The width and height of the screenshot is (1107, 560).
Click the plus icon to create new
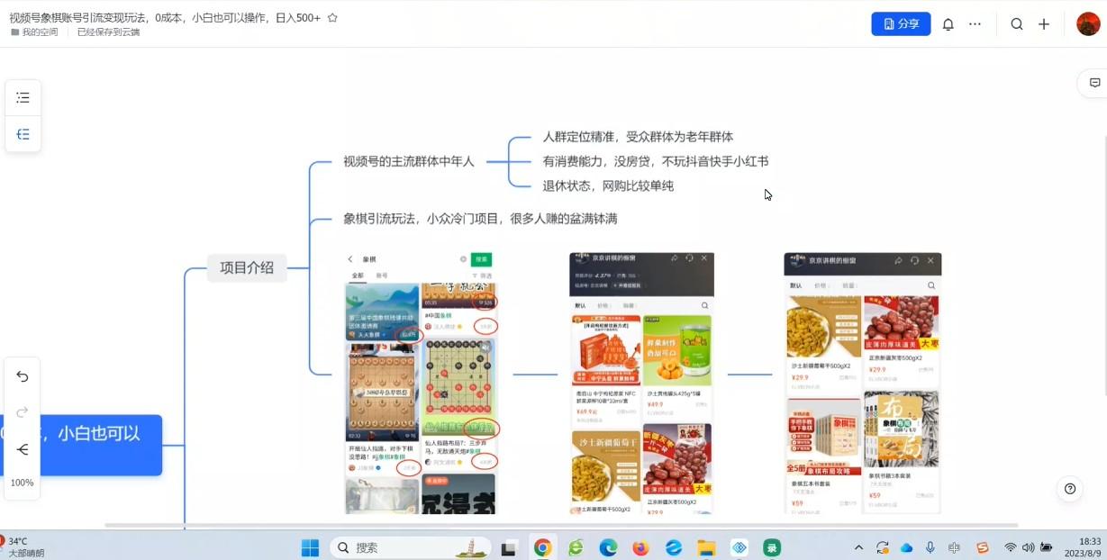[x=1044, y=24]
